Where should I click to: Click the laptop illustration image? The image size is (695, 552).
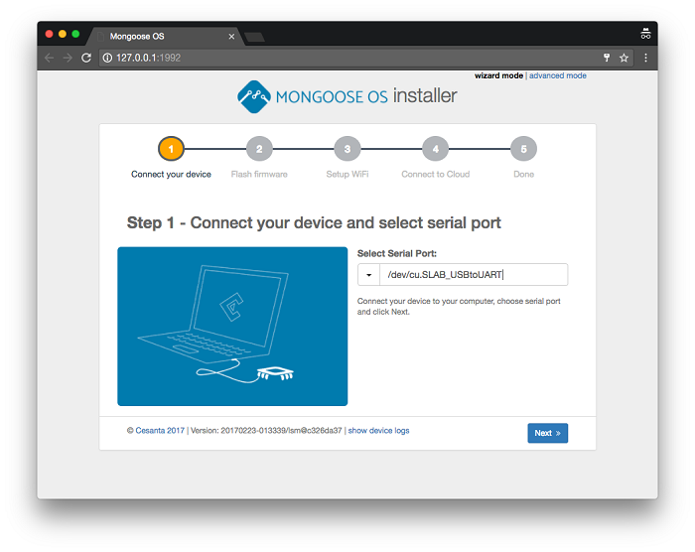click(232, 327)
